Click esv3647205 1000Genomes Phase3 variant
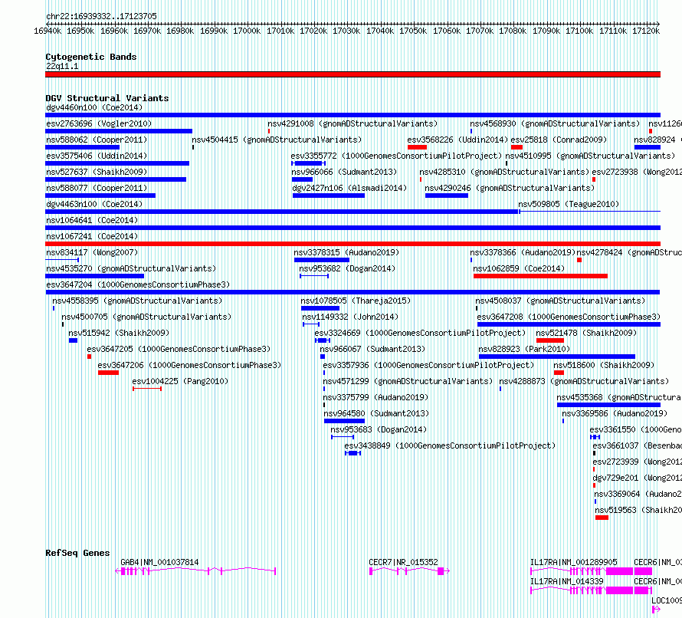Screen dimensions: 682x618 pos(179,349)
